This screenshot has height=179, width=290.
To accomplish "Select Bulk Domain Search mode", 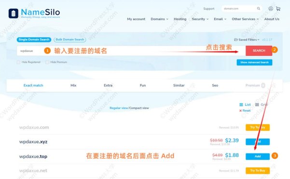I will 70,39.
